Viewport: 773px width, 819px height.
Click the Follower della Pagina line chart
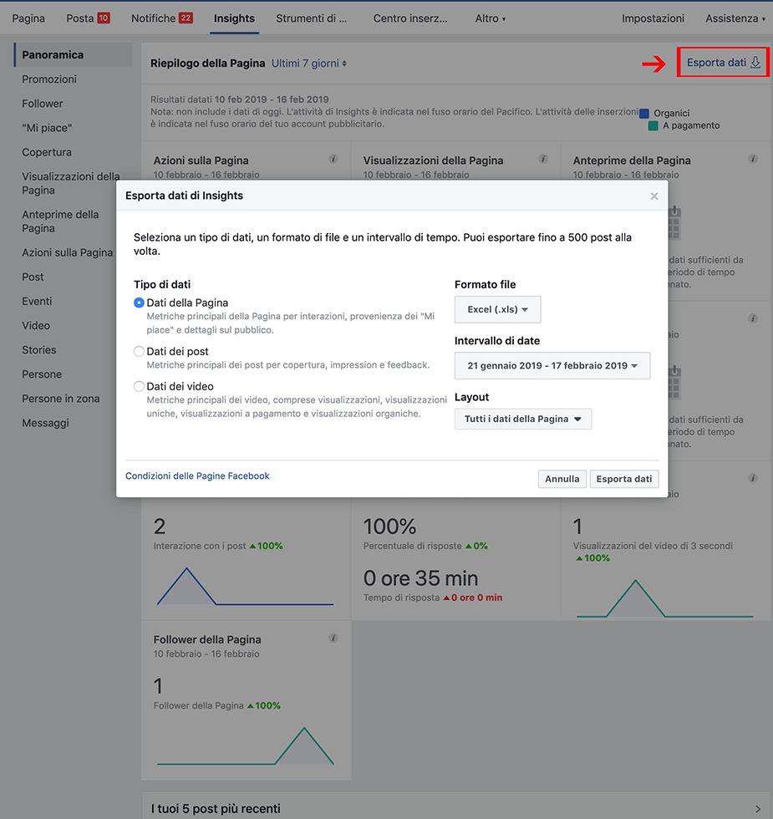(245, 745)
